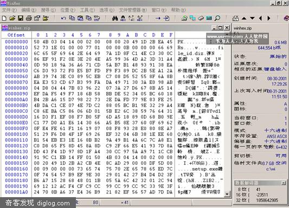Click the Replace Text icon with A-to-B arrows
The width and height of the screenshot is (289, 208).
coord(131,18)
